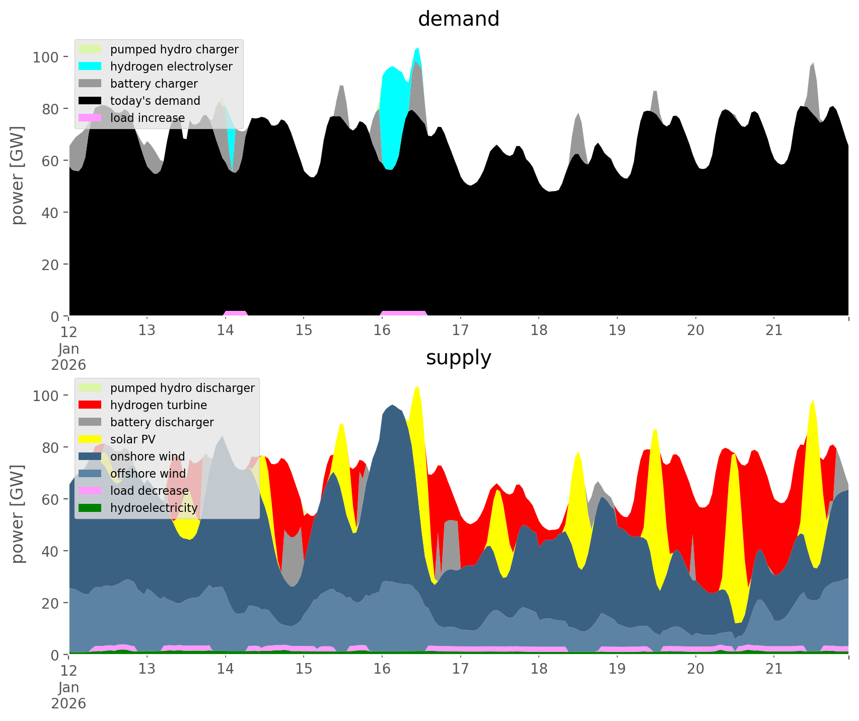
Task: Select the 'pumped hydro discharger' legend label
Action: tap(182, 388)
